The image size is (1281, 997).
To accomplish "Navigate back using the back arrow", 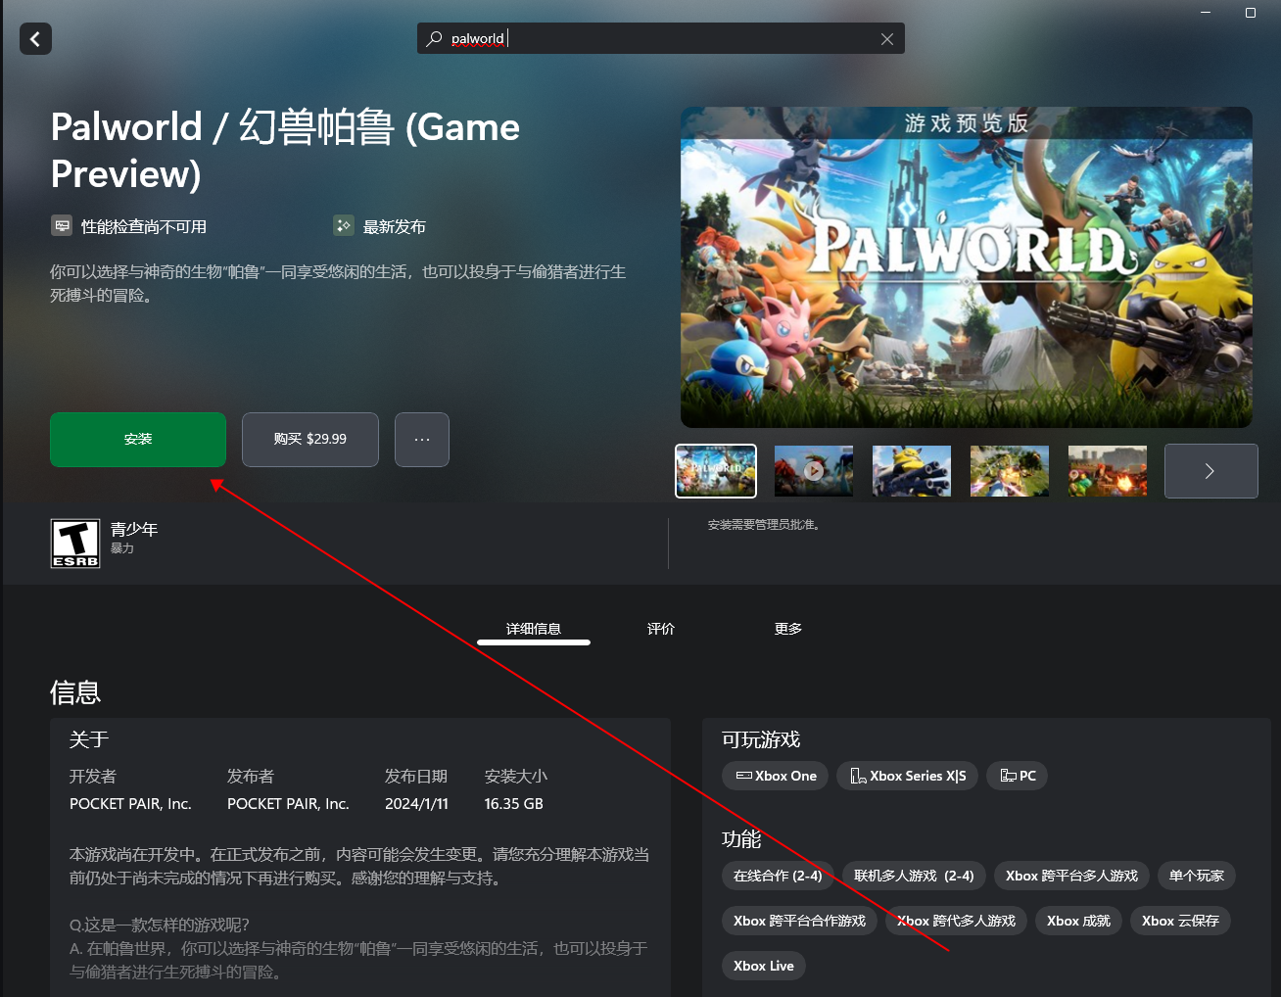I will pyautogui.click(x=35, y=38).
